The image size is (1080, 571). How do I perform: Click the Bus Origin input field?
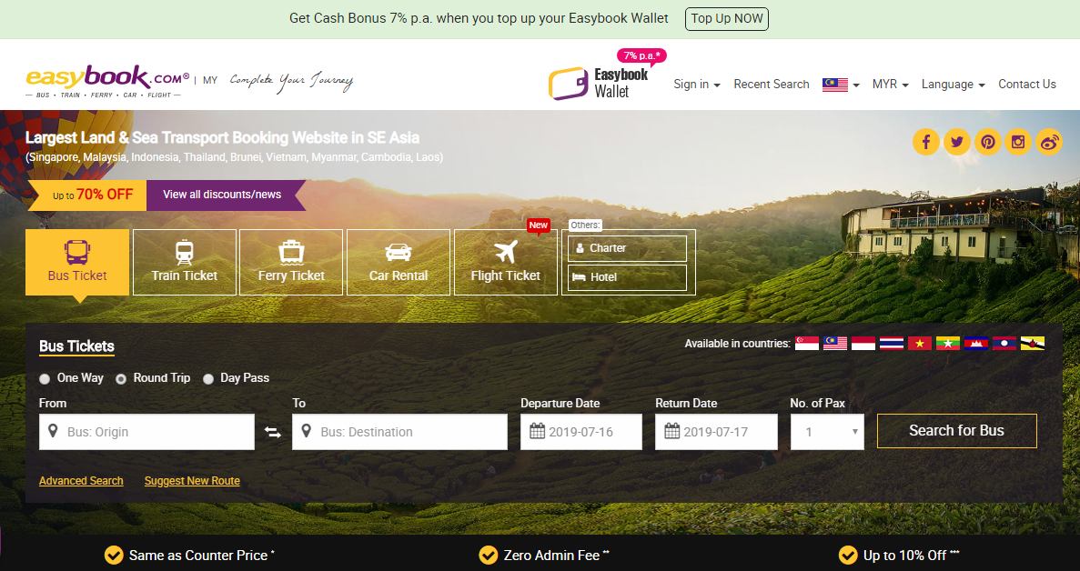146,432
